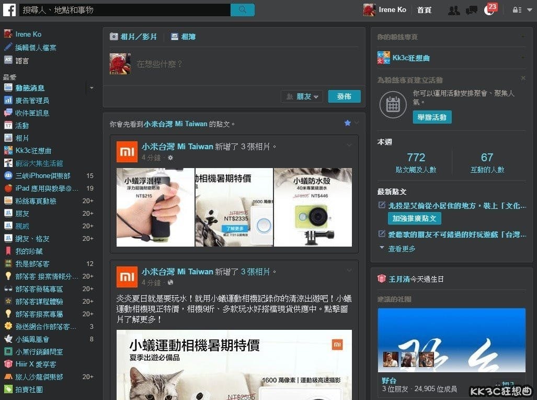Click Hiiir X 愛享客 gift icon

point(8,364)
